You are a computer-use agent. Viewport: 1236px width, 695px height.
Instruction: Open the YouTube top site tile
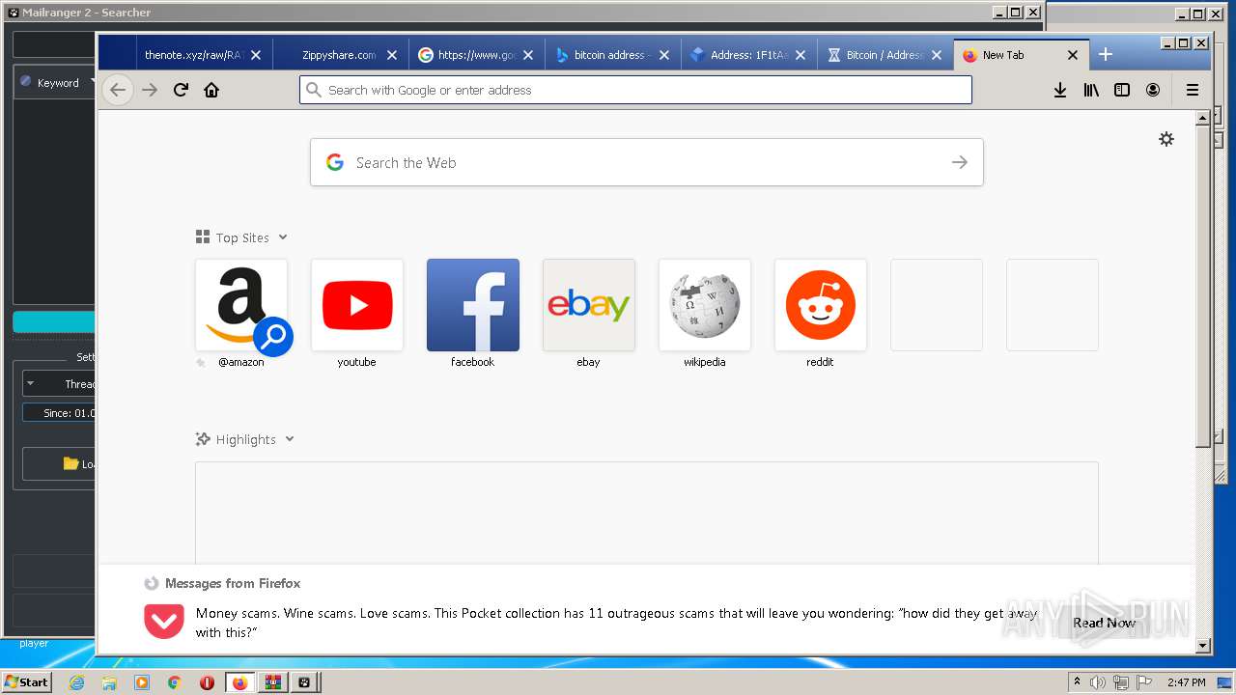(x=357, y=305)
